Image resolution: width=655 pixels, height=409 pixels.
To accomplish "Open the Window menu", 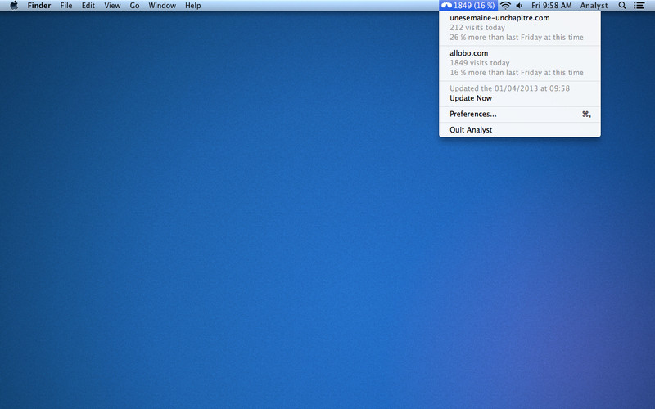I will (x=162, y=6).
